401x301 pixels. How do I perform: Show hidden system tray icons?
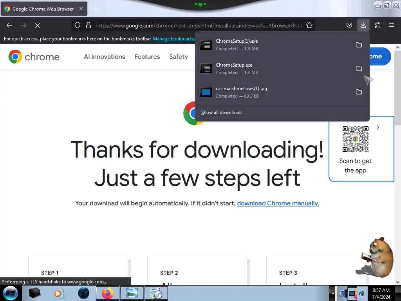pos(333,293)
